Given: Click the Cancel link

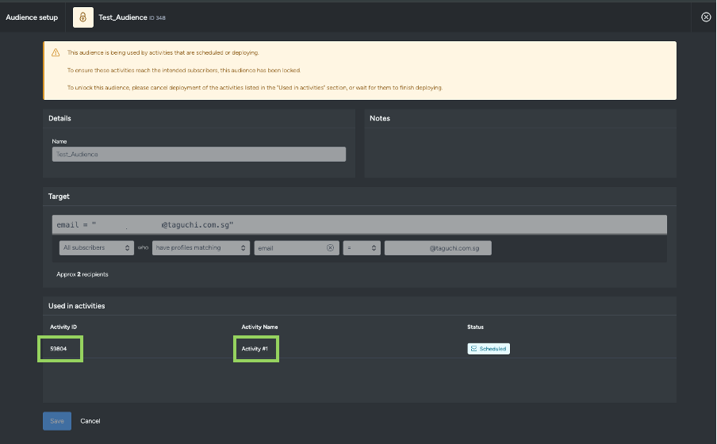Looking at the screenshot, I should coord(90,421).
